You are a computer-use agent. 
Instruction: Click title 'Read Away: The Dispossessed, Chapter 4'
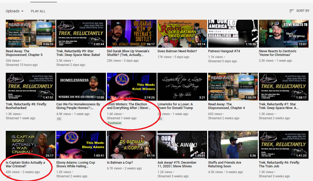(x=227, y=106)
